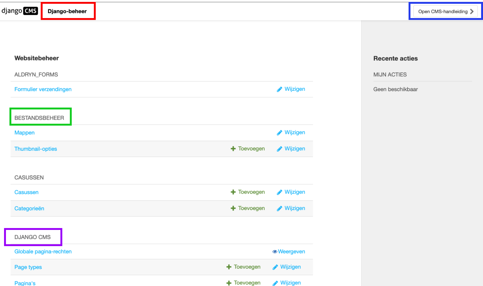This screenshot has width=483, height=286.
Task: Click pencil icon in Mappen row
Action: point(279,133)
